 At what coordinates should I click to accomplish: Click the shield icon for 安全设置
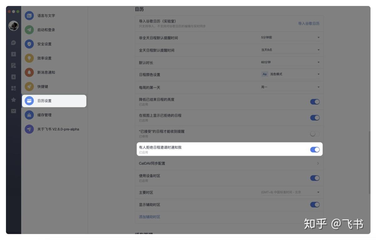pyautogui.click(x=29, y=44)
